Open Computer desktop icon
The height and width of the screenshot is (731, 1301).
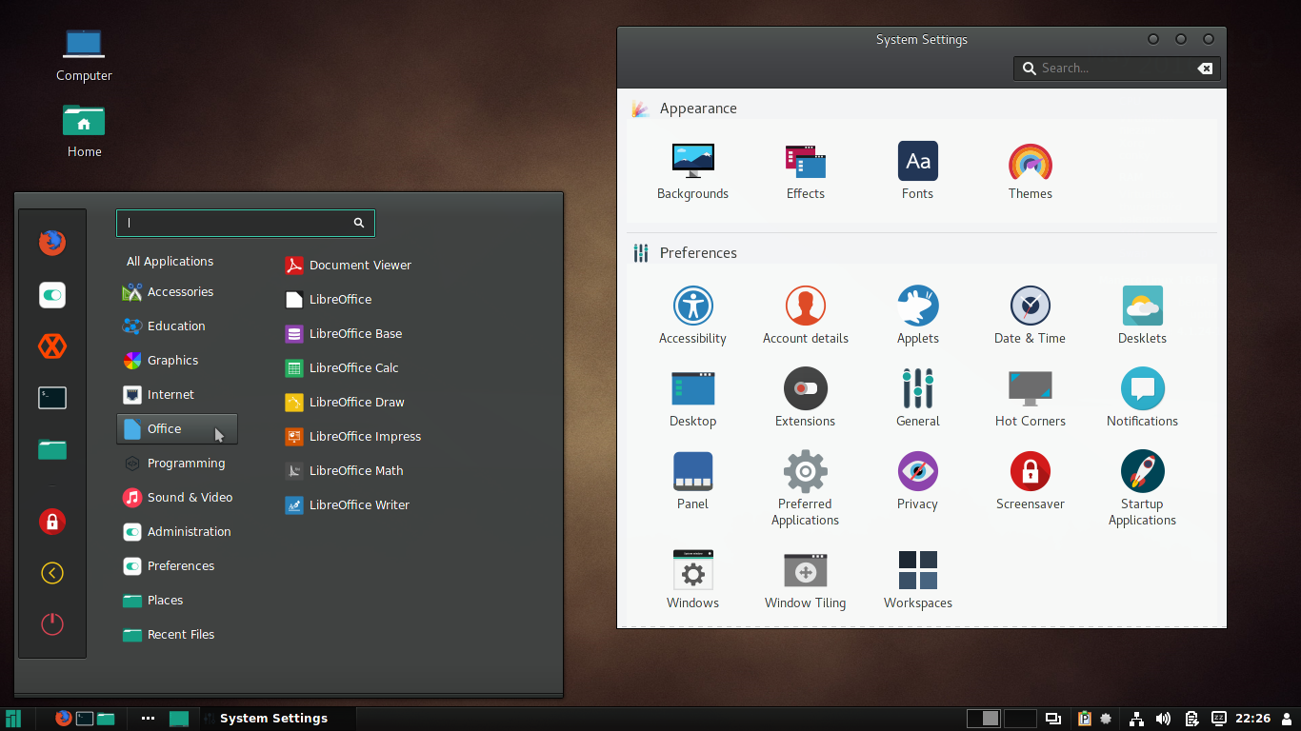point(84,55)
